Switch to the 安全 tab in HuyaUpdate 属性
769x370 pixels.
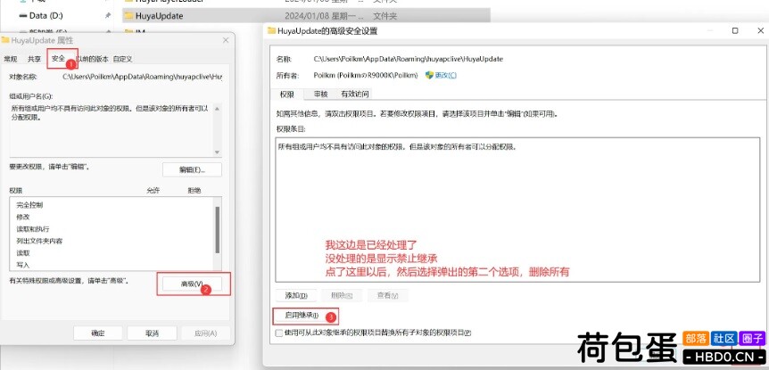pyautogui.click(x=58, y=58)
